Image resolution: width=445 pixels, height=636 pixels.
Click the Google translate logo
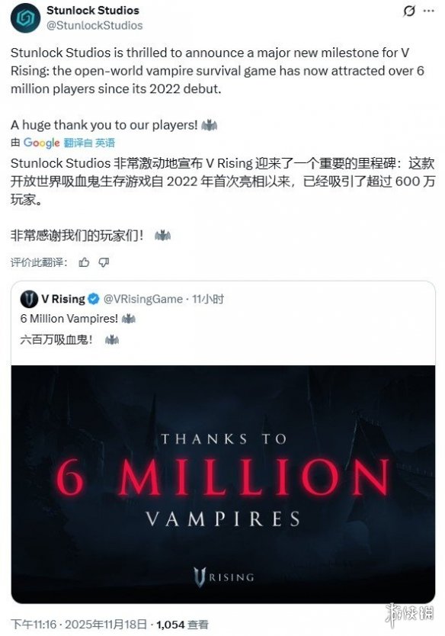click(41, 143)
